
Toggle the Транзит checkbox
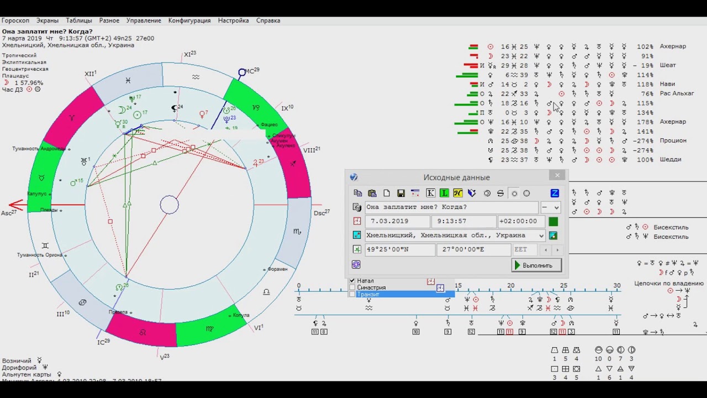pos(352,294)
